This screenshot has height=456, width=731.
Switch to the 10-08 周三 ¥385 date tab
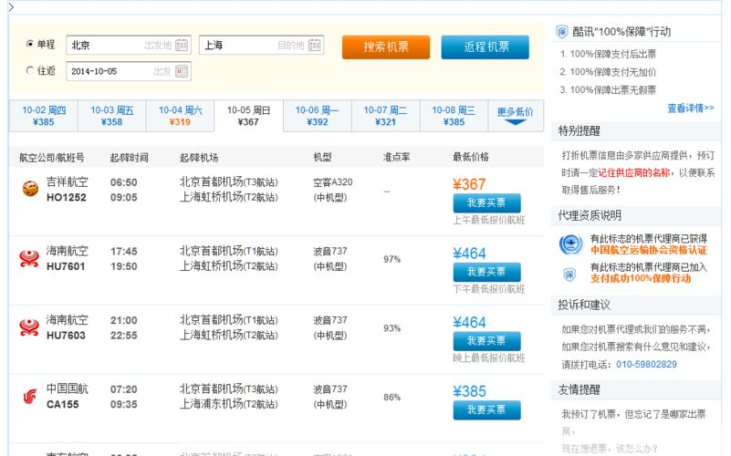(x=454, y=116)
